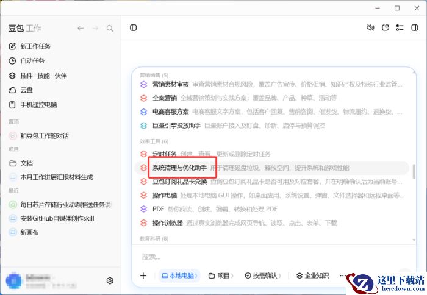
Task: Click the 效率工具 (6) category header
Action: pyautogui.click(x=154, y=141)
